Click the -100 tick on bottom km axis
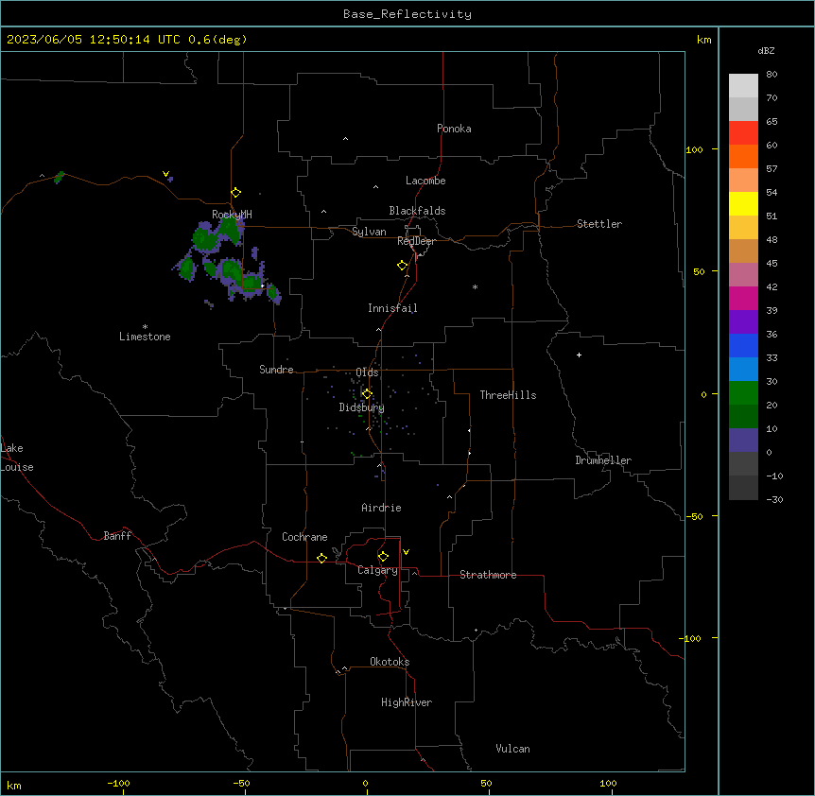Image resolution: width=815 pixels, height=796 pixels. pyautogui.click(x=118, y=783)
